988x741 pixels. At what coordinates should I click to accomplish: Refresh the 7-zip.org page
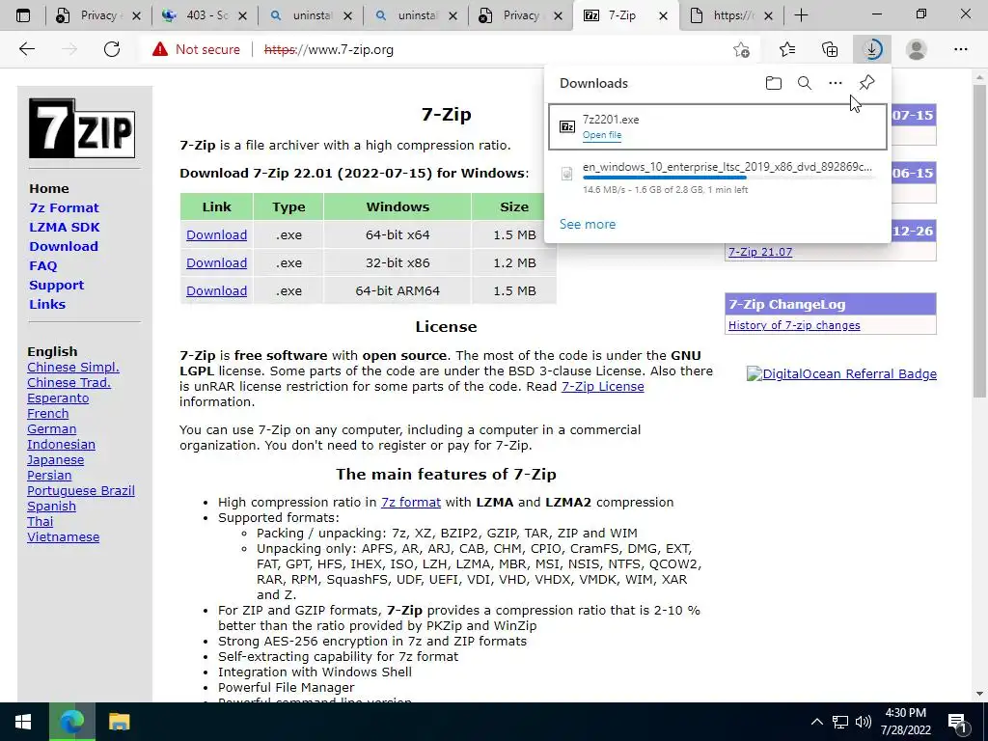pos(112,49)
